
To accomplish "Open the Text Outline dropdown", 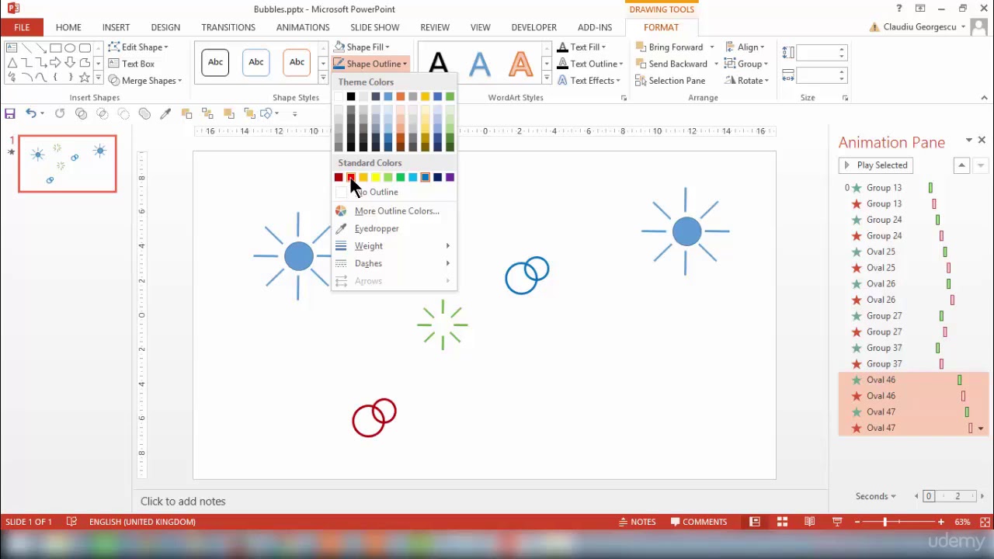I will [x=590, y=64].
